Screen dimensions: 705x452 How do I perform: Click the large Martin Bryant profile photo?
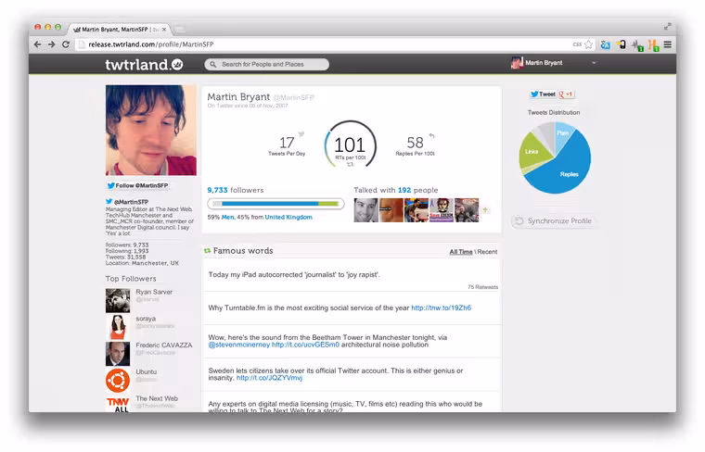pyautogui.click(x=151, y=131)
